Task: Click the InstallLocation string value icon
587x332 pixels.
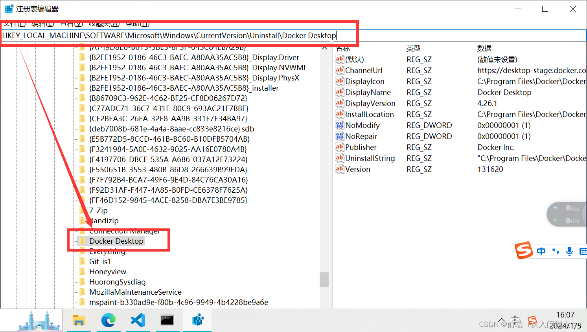Action: coord(339,114)
